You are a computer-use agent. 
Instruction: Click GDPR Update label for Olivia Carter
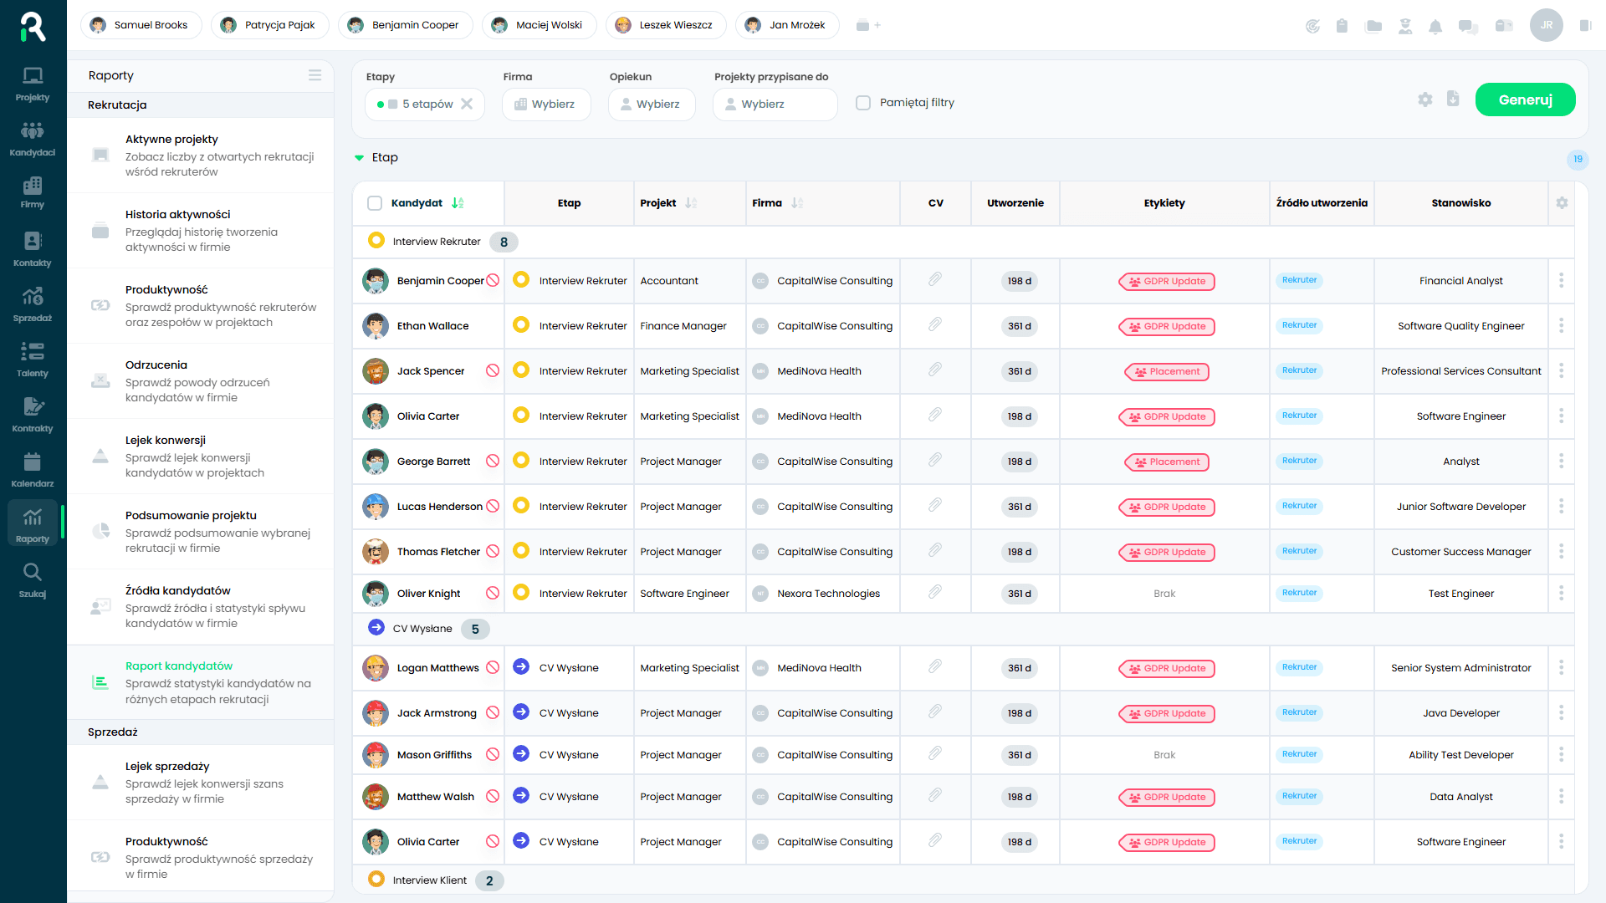[x=1166, y=416]
